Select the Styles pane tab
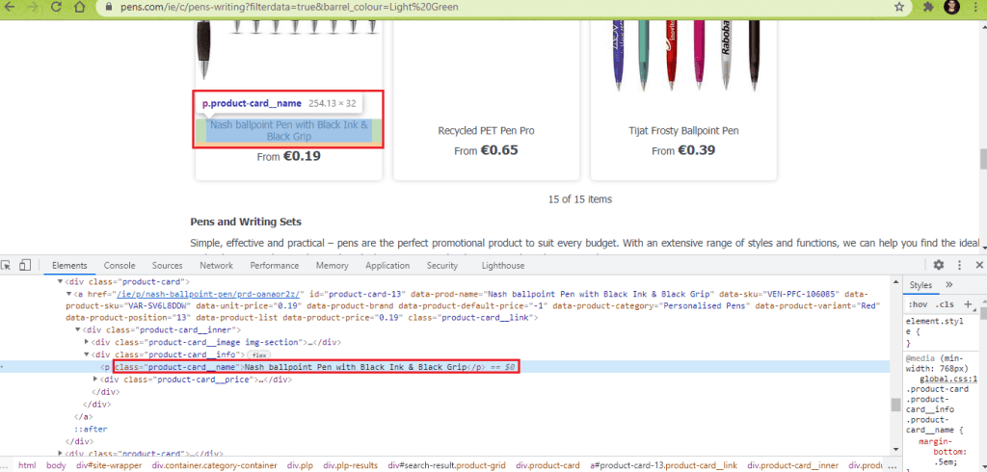The image size is (987, 472). tap(920, 285)
